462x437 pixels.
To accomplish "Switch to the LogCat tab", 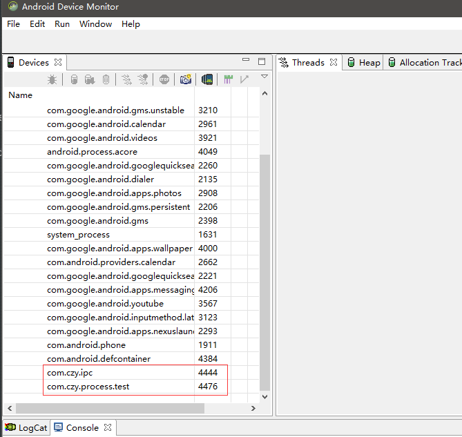I will (x=27, y=427).
